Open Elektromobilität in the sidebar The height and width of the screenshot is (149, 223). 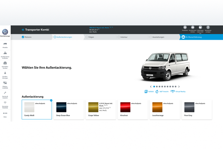click(5, 85)
